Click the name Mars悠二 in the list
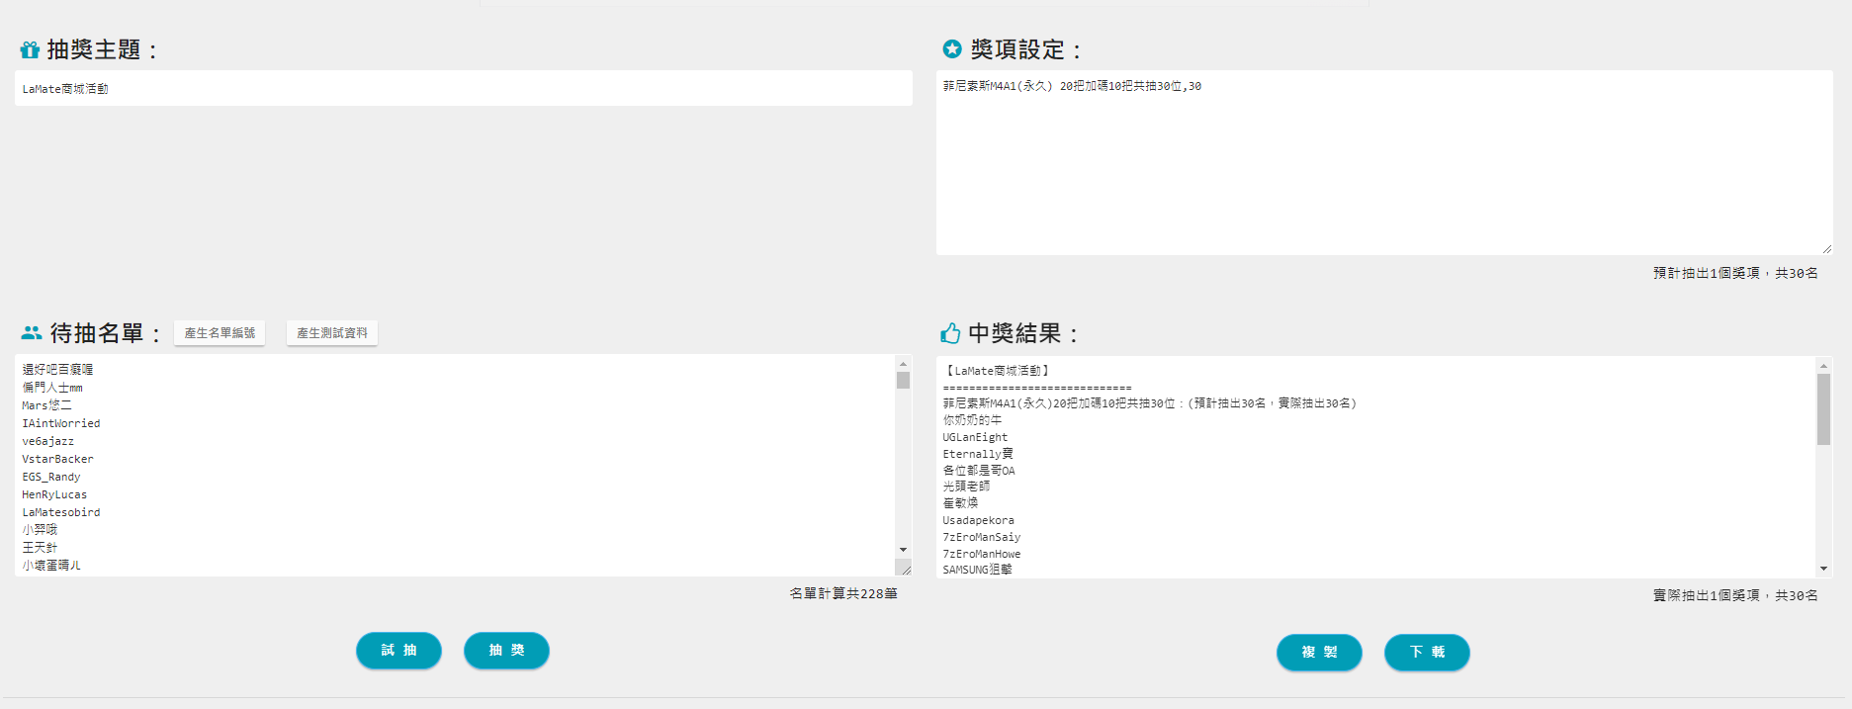 [46, 405]
